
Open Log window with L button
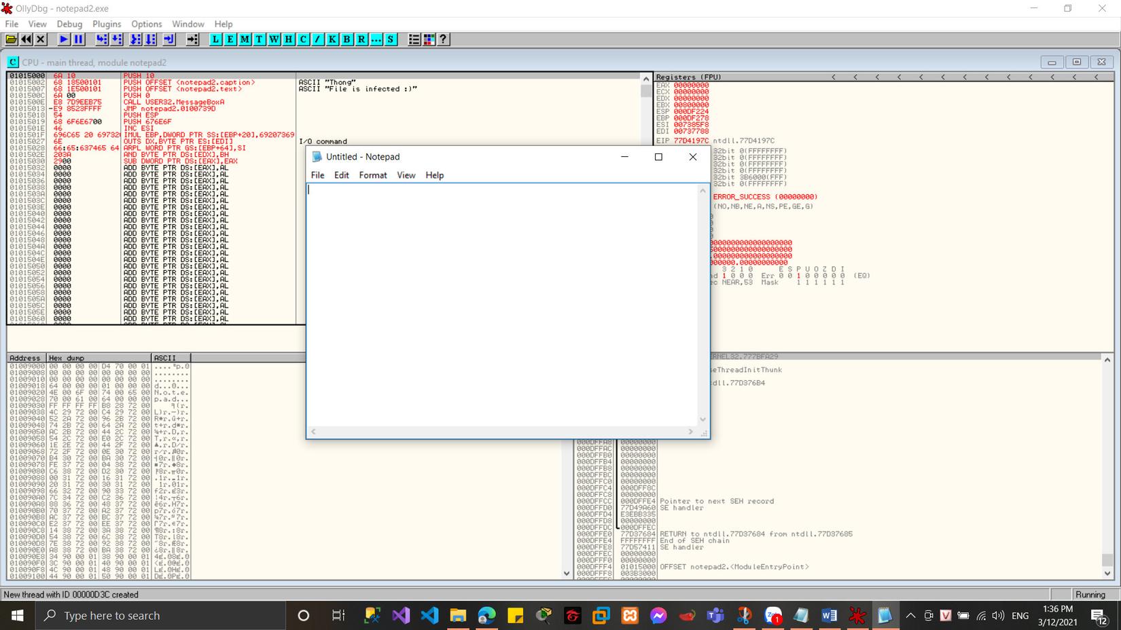point(215,39)
